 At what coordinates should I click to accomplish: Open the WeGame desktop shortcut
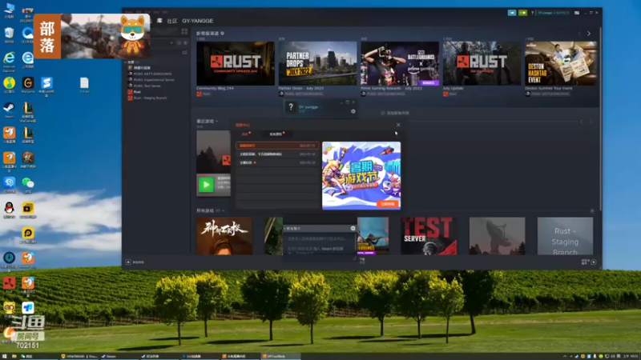[28, 85]
